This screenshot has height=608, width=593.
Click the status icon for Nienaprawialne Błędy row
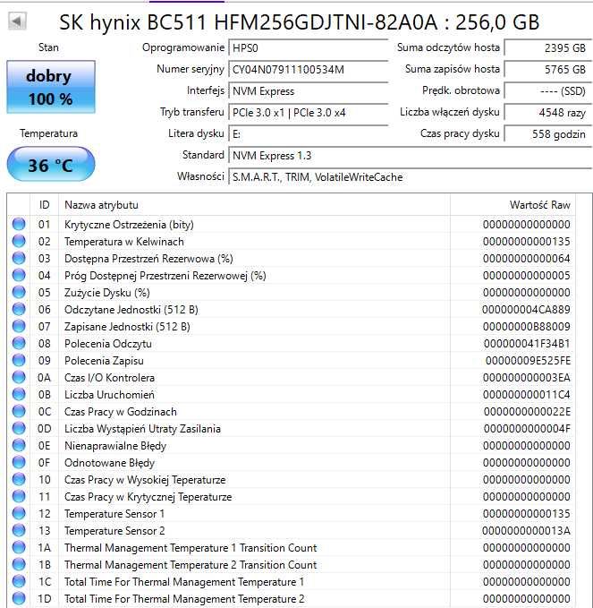pyautogui.click(x=19, y=446)
